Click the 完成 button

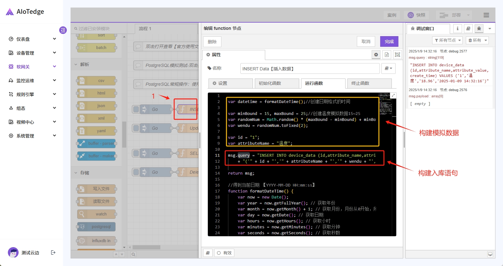[389, 41]
